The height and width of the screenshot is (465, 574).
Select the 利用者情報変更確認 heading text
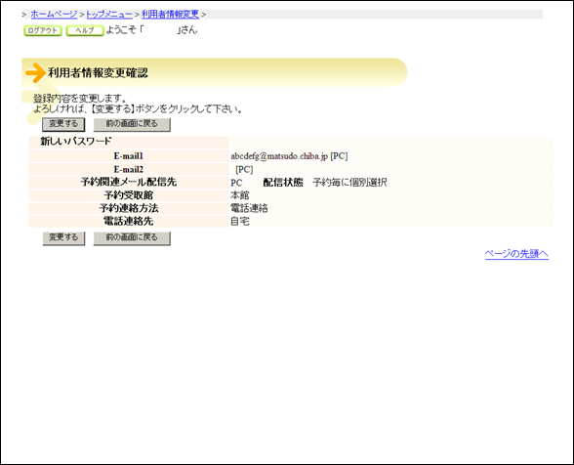tap(98, 73)
